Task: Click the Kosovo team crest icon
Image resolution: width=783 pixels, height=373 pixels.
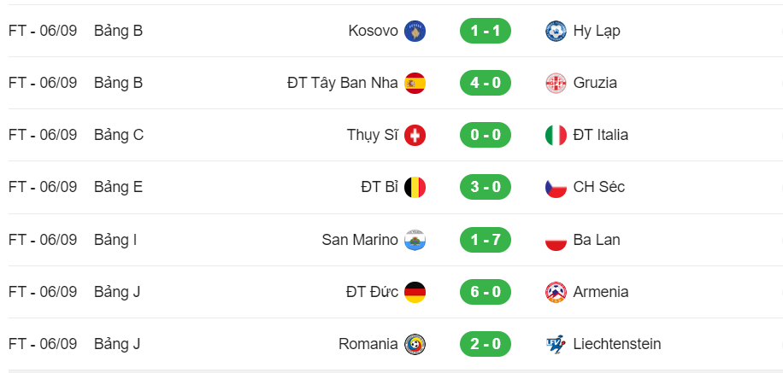Action: click(415, 31)
